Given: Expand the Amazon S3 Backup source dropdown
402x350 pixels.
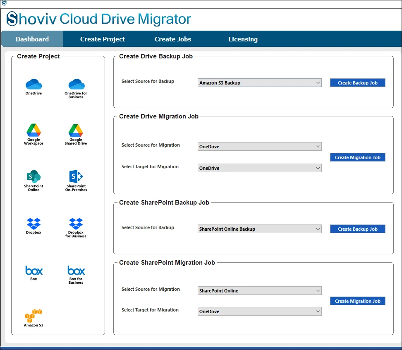Looking at the screenshot, I should pyautogui.click(x=259, y=83).
